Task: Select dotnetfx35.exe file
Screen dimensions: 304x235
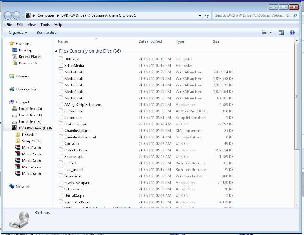Action: coord(76,150)
